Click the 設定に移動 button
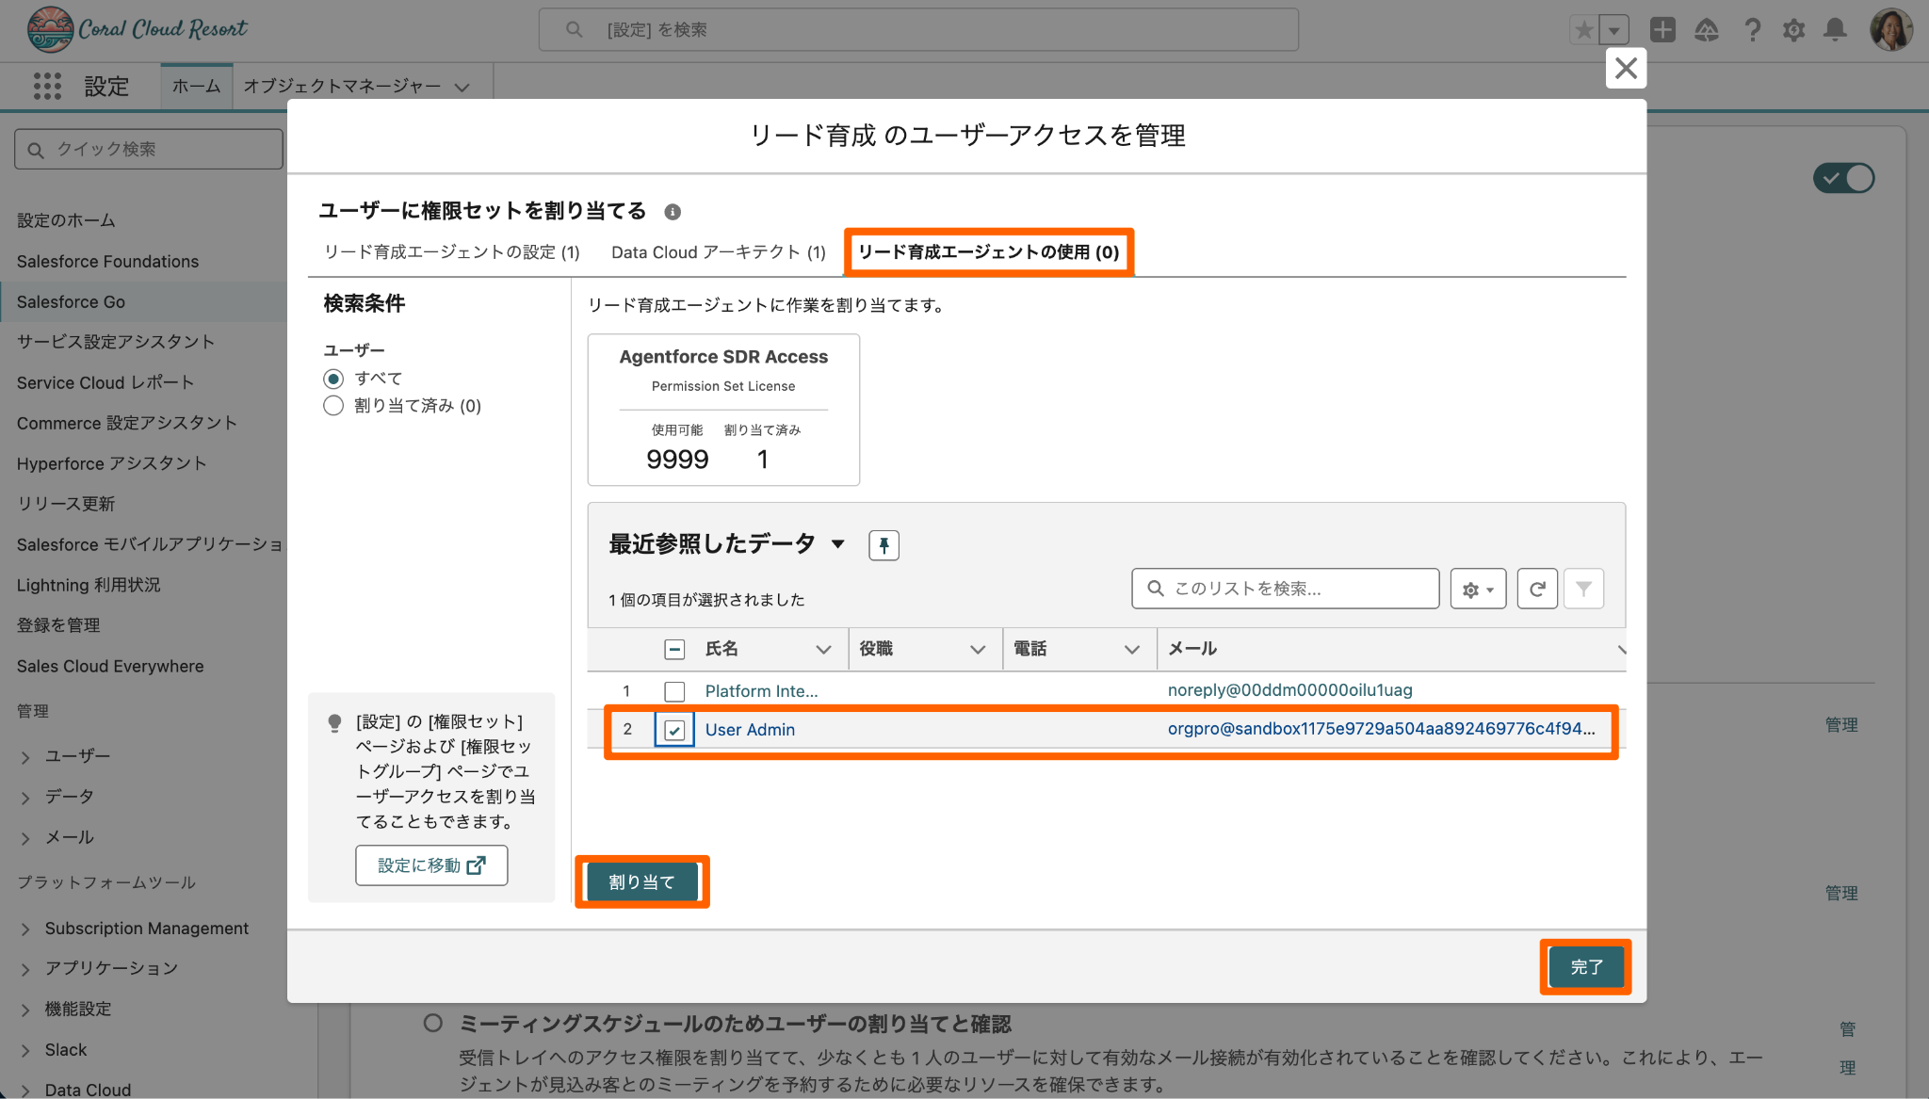 [430, 865]
